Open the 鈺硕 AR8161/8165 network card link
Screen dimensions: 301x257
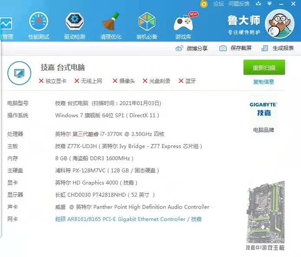[129, 219]
